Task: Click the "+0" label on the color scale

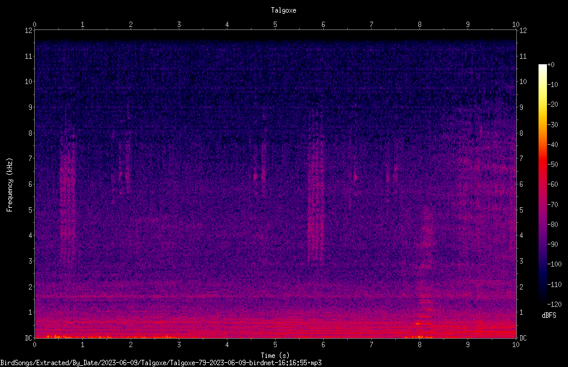Action: (x=551, y=65)
